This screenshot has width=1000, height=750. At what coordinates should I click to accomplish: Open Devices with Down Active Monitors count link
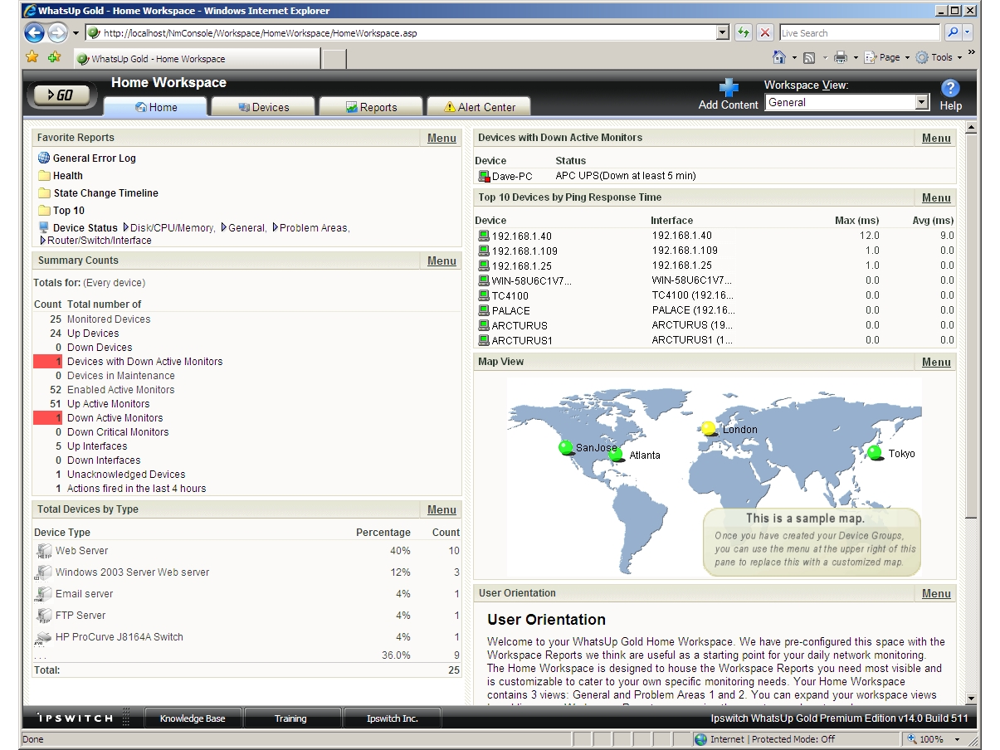click(144, 362)
